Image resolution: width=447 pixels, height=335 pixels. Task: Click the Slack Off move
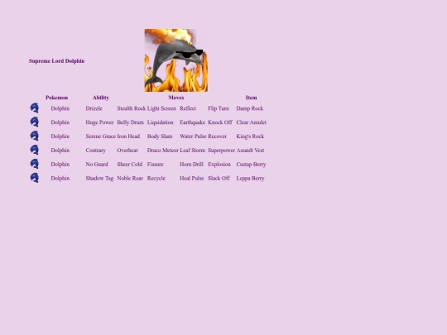pyautogui.click(x=219, y=179)
